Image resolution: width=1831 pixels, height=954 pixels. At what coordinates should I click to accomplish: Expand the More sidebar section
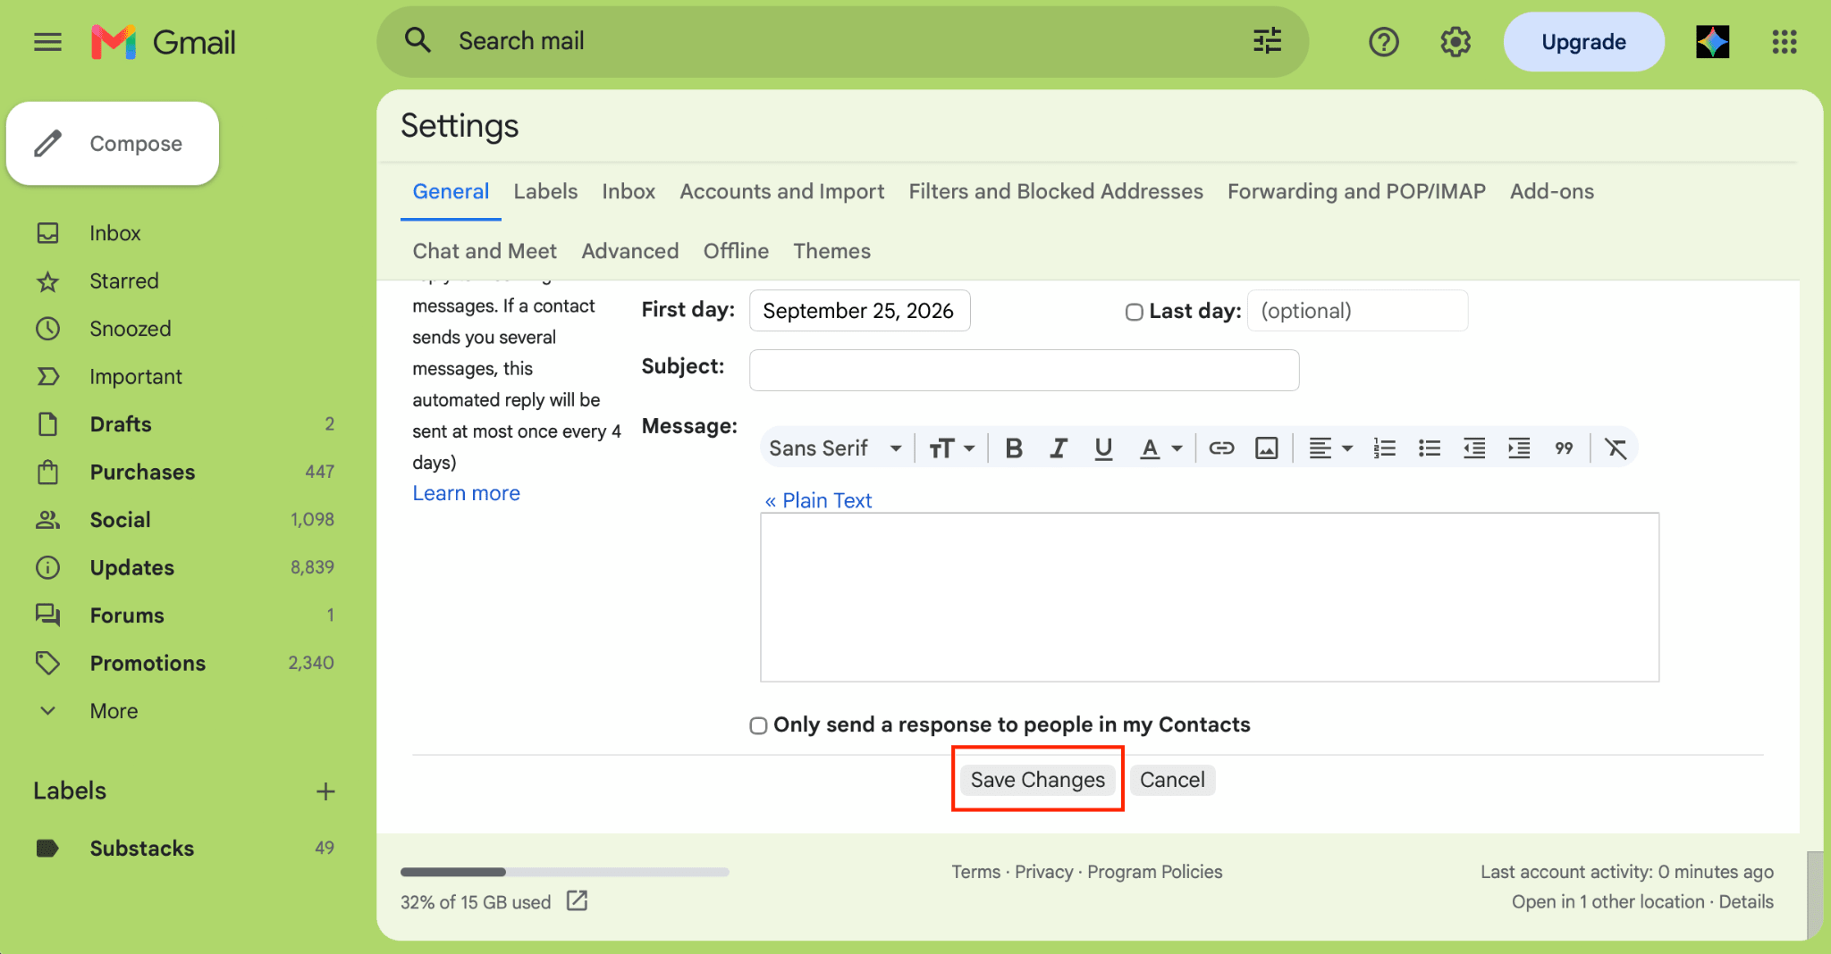click(x=114, y=711)
